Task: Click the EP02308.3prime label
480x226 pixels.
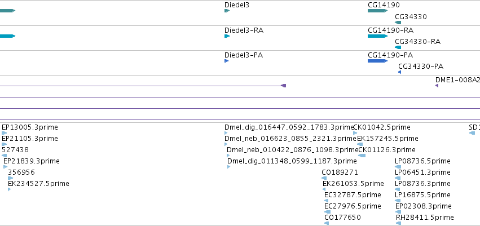Action: pyautogui.click(x=424, y=206)
